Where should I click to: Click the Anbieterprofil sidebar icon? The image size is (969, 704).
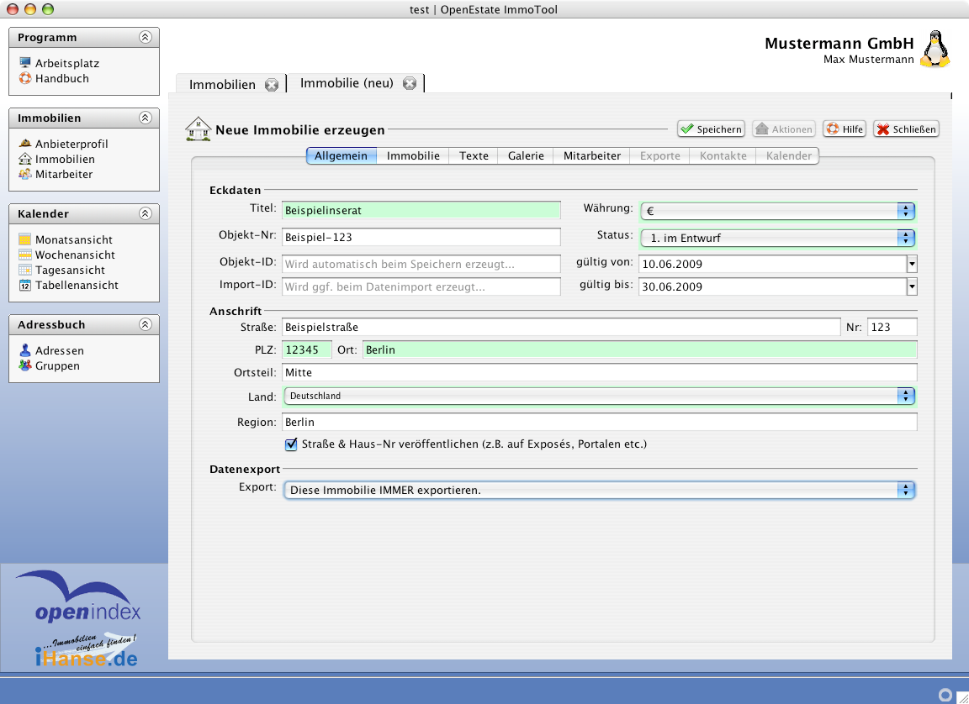[x=25, y=144]
